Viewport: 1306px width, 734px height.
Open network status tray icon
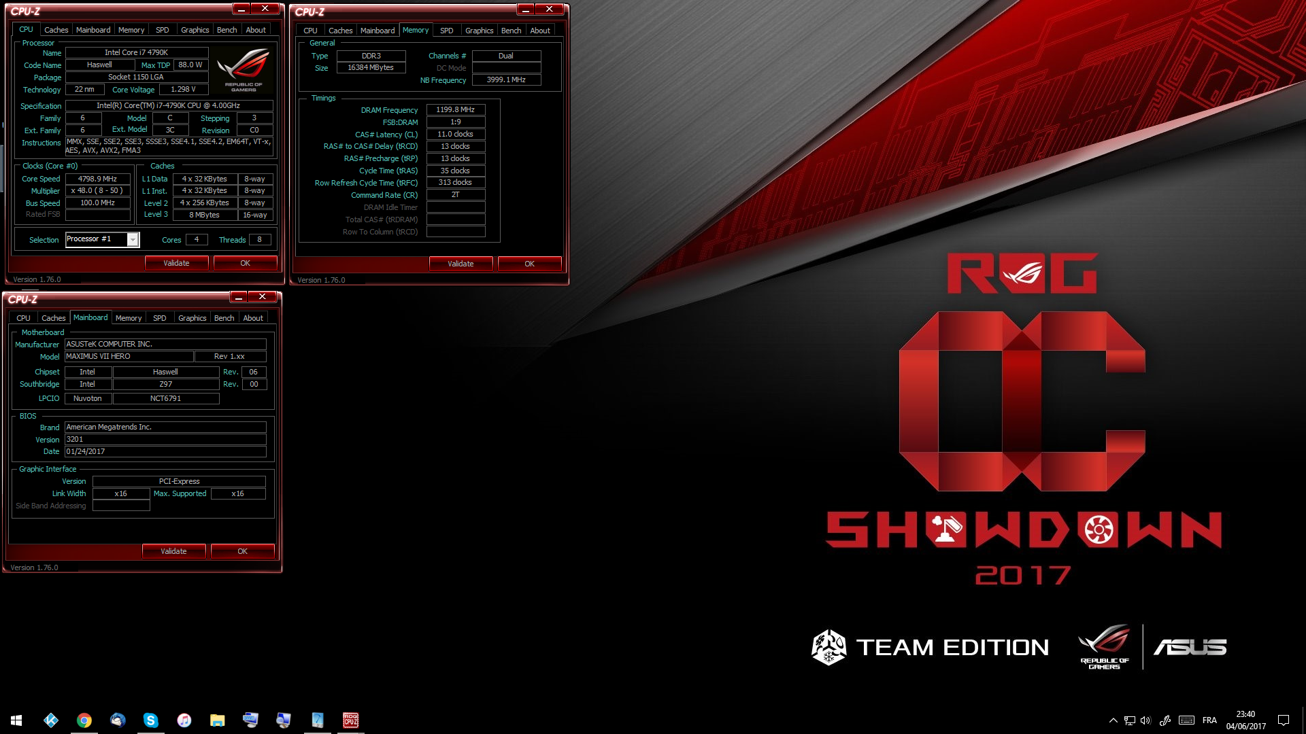click(x=1129, y=720)
